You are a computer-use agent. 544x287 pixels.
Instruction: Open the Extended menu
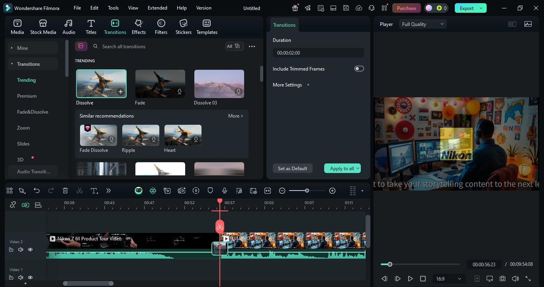coord(157,8)
